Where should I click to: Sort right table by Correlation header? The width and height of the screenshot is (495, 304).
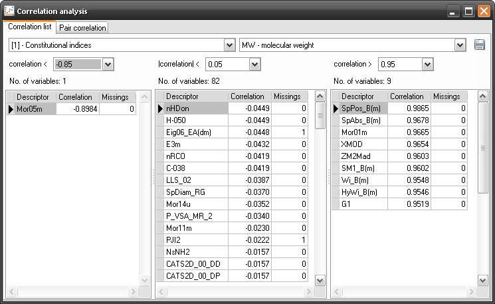pyautogui.click(x=409, y=96)
